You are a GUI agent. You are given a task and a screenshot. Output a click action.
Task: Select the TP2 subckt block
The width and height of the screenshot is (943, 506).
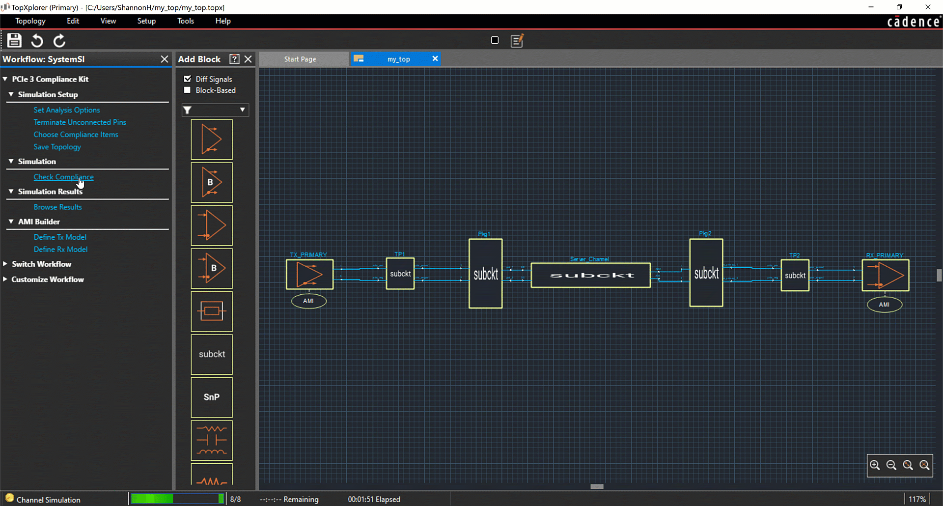(795, 275)
